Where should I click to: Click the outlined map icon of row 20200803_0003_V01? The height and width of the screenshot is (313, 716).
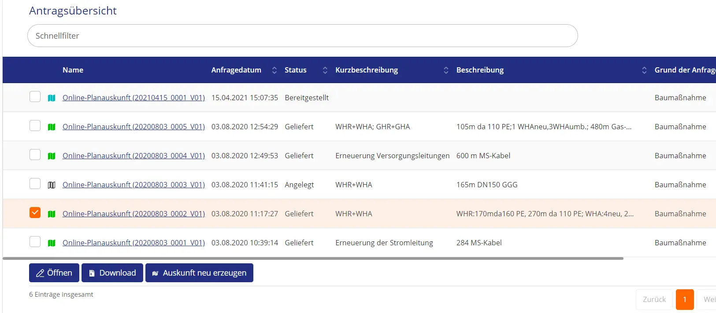(52, 185)
